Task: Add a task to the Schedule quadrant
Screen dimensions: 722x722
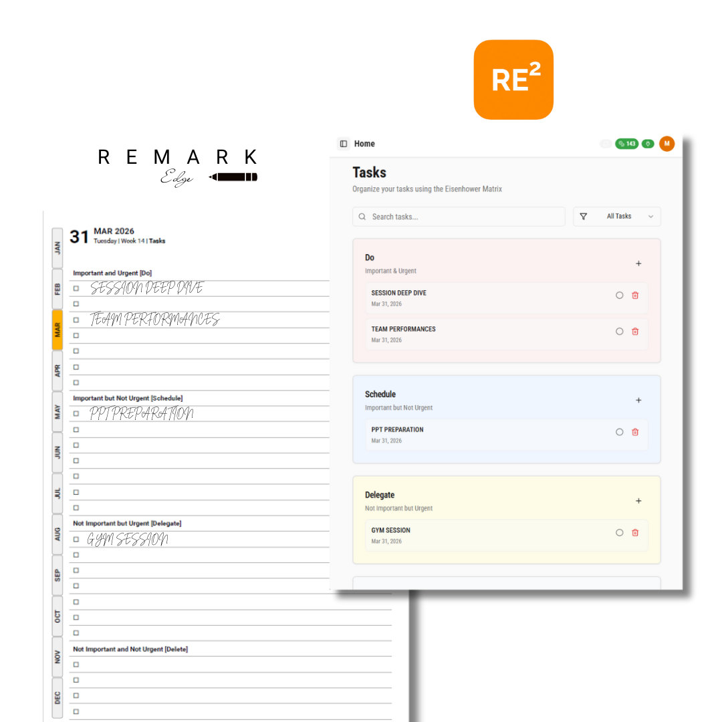Action: tap(638, 400)
